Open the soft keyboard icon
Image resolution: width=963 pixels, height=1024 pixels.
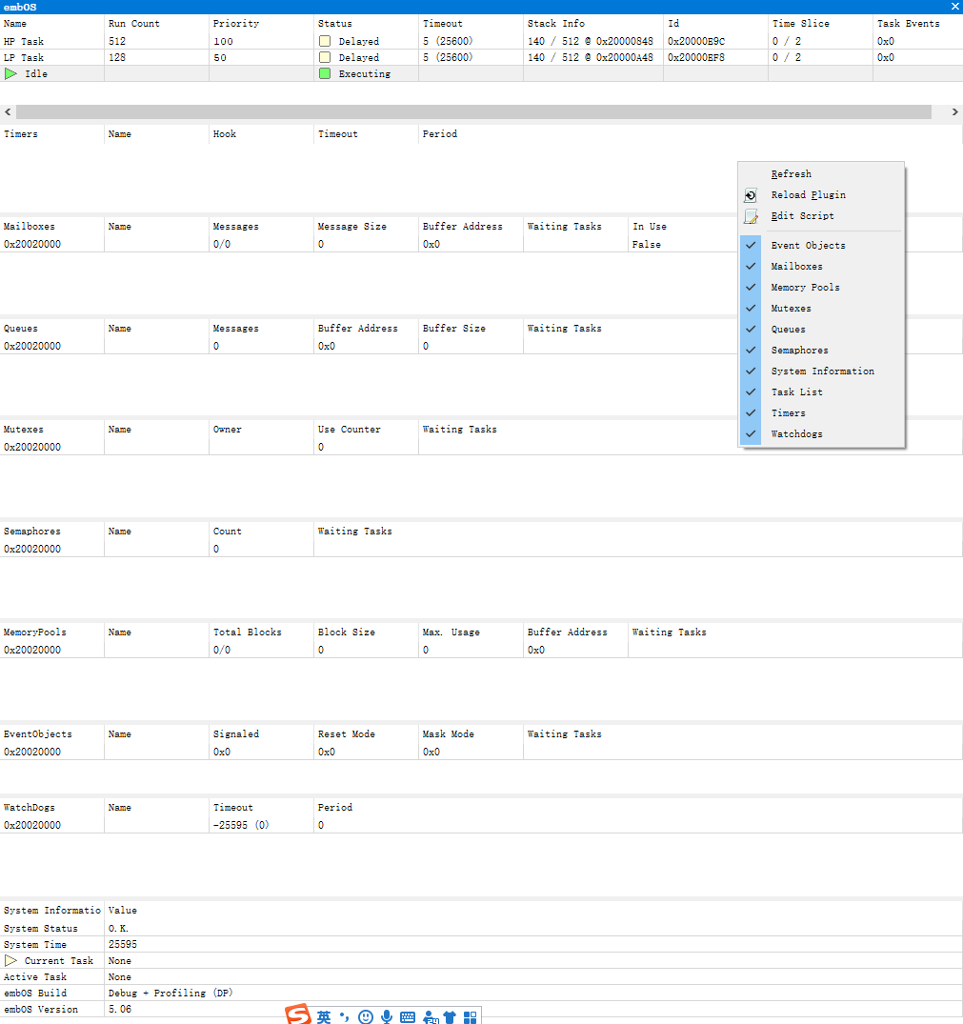pyautogui.click(x=408, y=1016)
